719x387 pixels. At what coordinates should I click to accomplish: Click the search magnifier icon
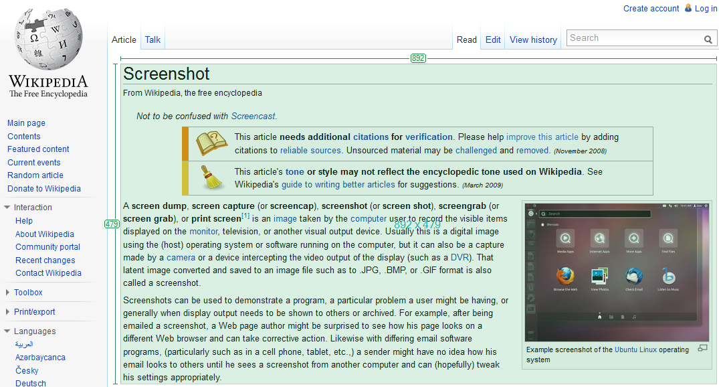pyautogui.click(x=708, y=40)
